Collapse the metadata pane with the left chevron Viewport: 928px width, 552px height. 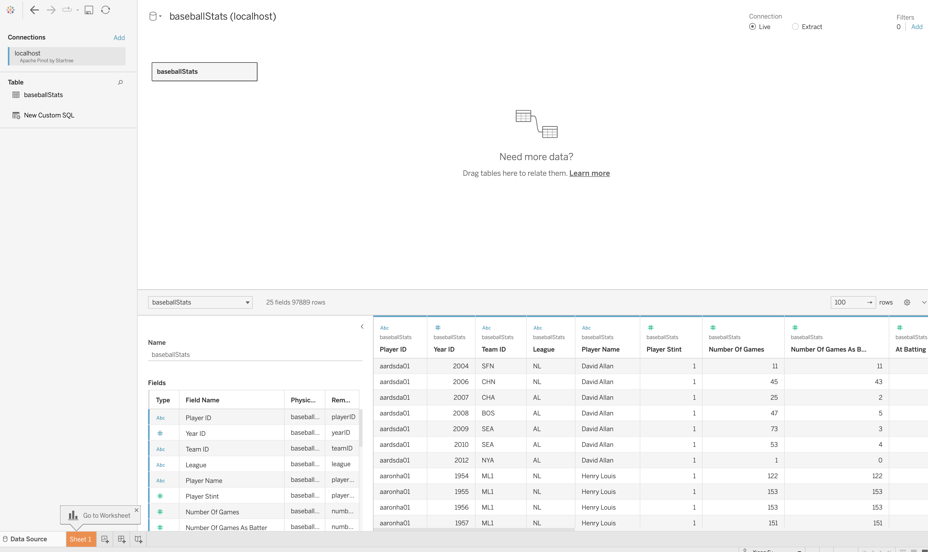[362, 326]
